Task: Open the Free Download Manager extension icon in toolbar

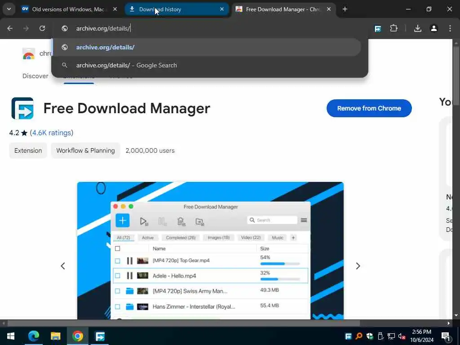Action: 377,28
